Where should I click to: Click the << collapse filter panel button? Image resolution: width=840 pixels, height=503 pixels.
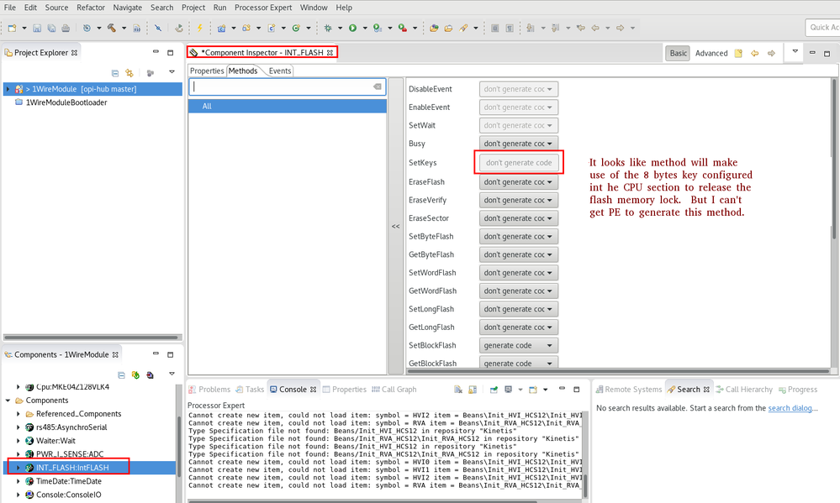(x=395, y=227)
